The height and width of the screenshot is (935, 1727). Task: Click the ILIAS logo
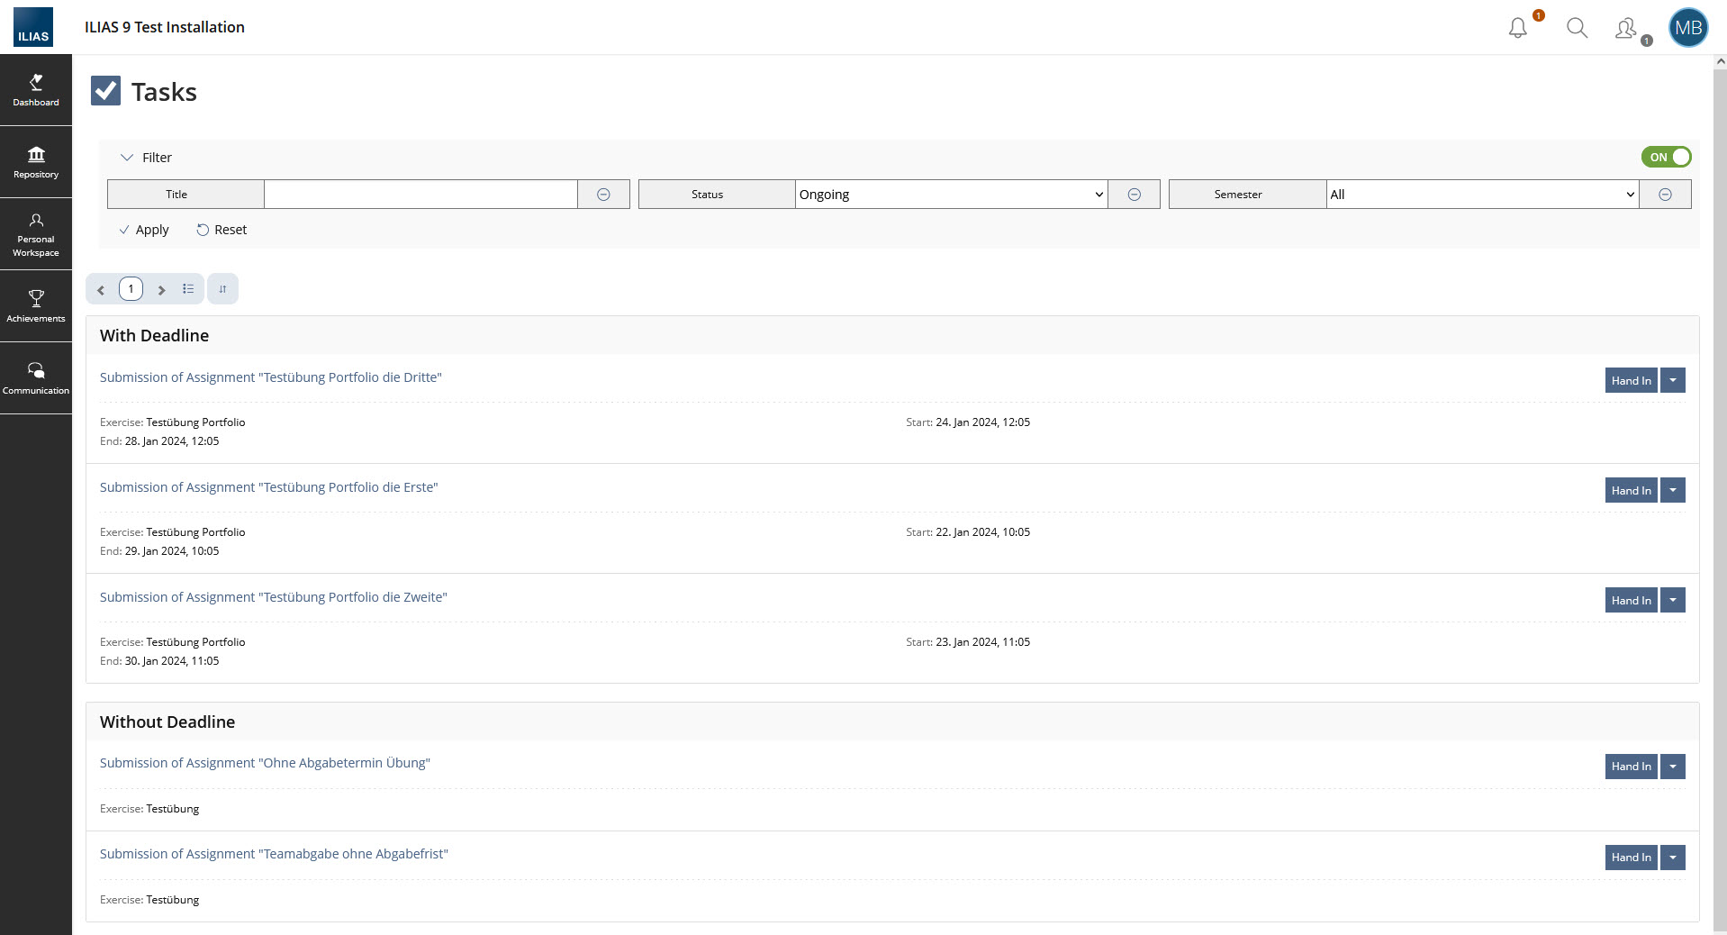click(33, 27)
